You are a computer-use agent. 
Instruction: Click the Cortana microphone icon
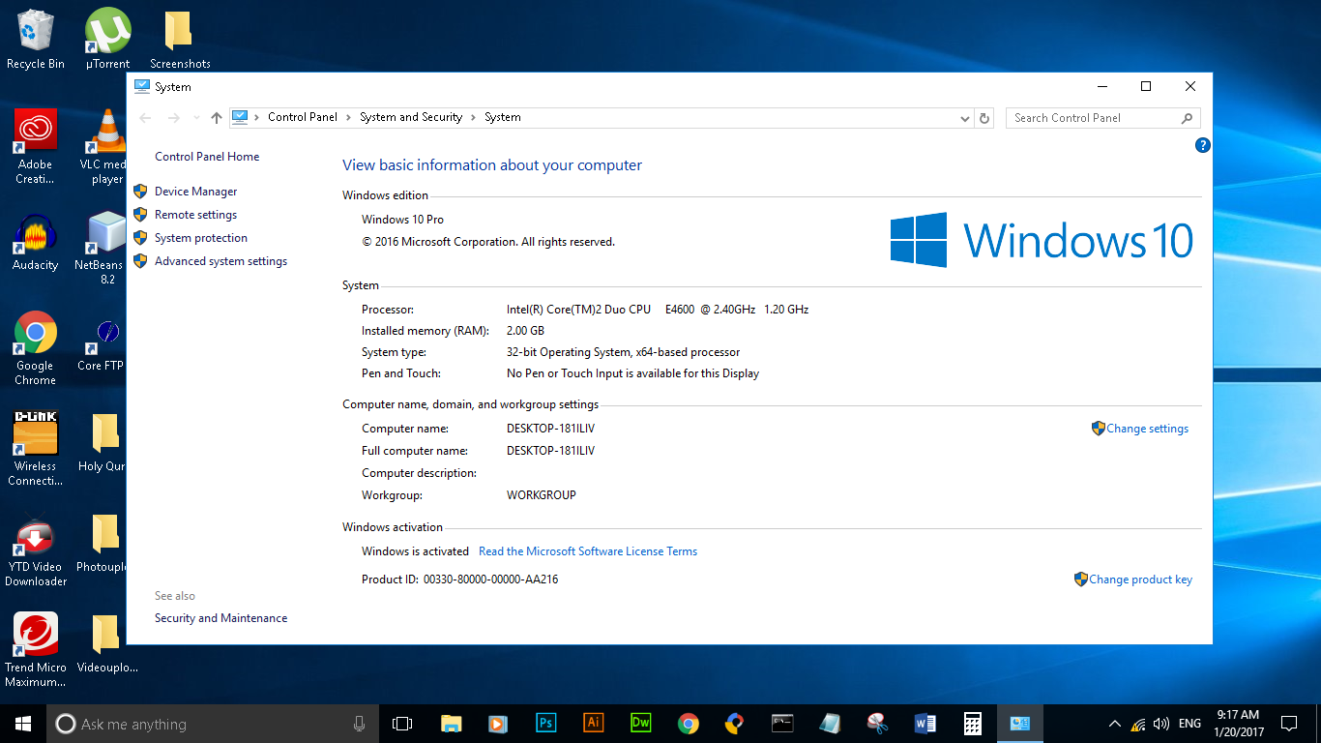[x=359, y=724]
